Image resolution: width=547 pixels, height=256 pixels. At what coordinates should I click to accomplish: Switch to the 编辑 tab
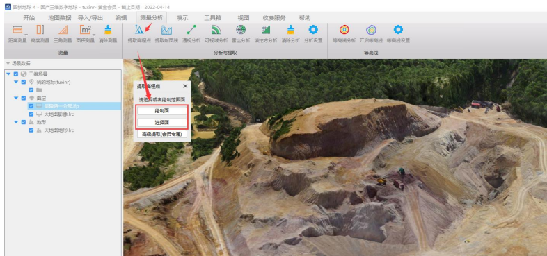[120, 18]
